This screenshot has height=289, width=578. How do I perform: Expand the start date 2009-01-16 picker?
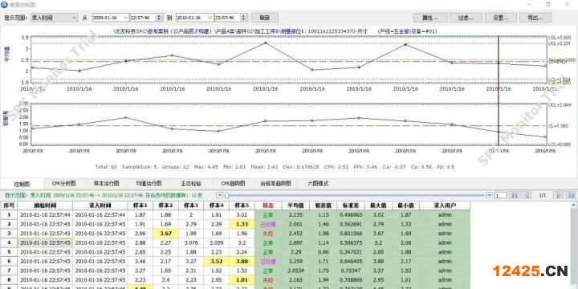pyautogui.click(x=125, y=18)
